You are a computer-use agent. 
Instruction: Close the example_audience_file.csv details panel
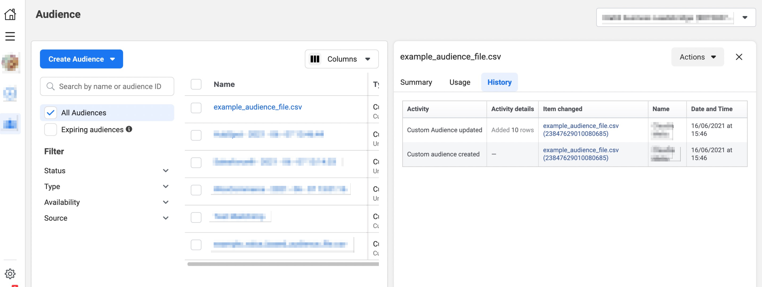739,57
